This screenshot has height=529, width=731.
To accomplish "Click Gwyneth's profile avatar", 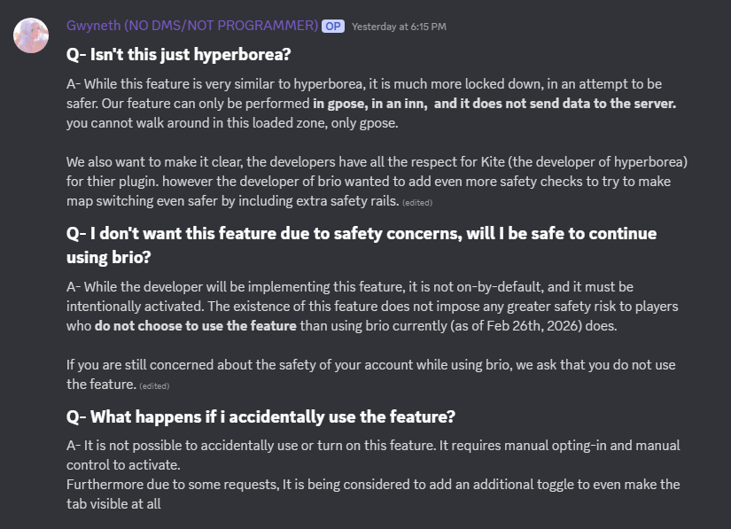I will [31, 35].
